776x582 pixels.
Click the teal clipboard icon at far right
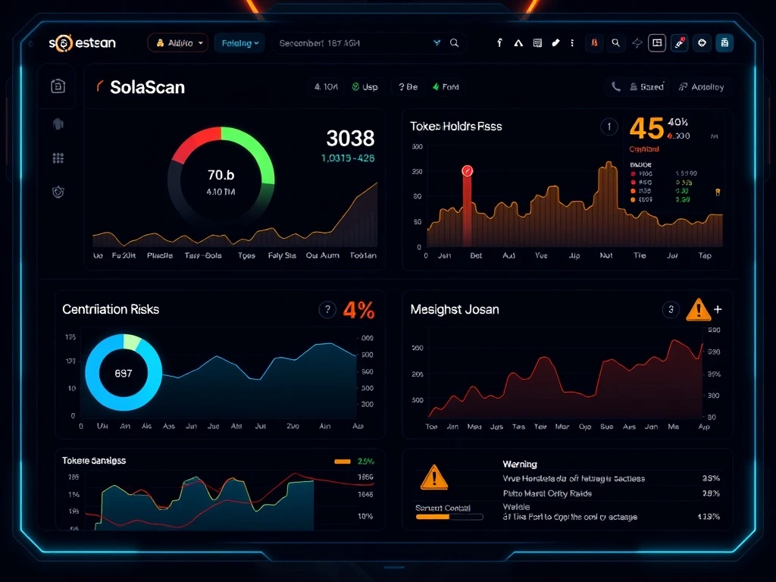(x=724, y=43)
